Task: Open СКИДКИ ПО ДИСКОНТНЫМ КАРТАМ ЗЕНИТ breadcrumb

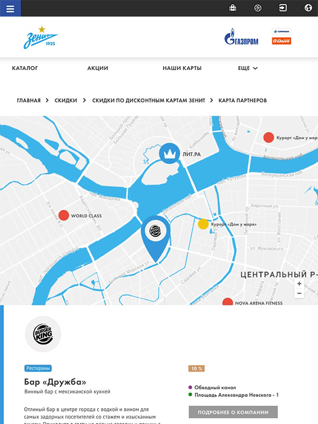Action: point(149,100)
